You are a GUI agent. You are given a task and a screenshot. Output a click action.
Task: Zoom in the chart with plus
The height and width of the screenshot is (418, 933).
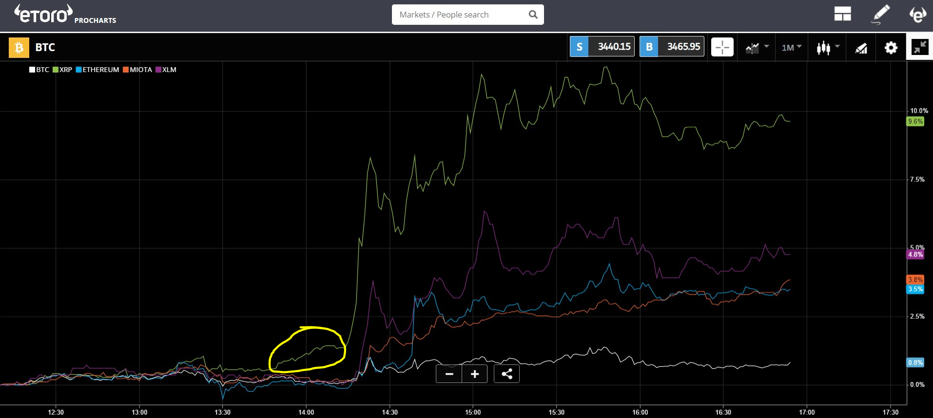[x=475, y=374]
